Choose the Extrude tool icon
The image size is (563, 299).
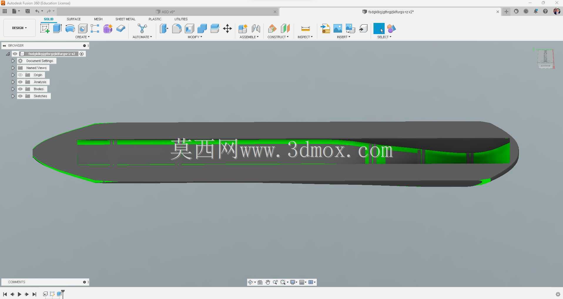57,28
